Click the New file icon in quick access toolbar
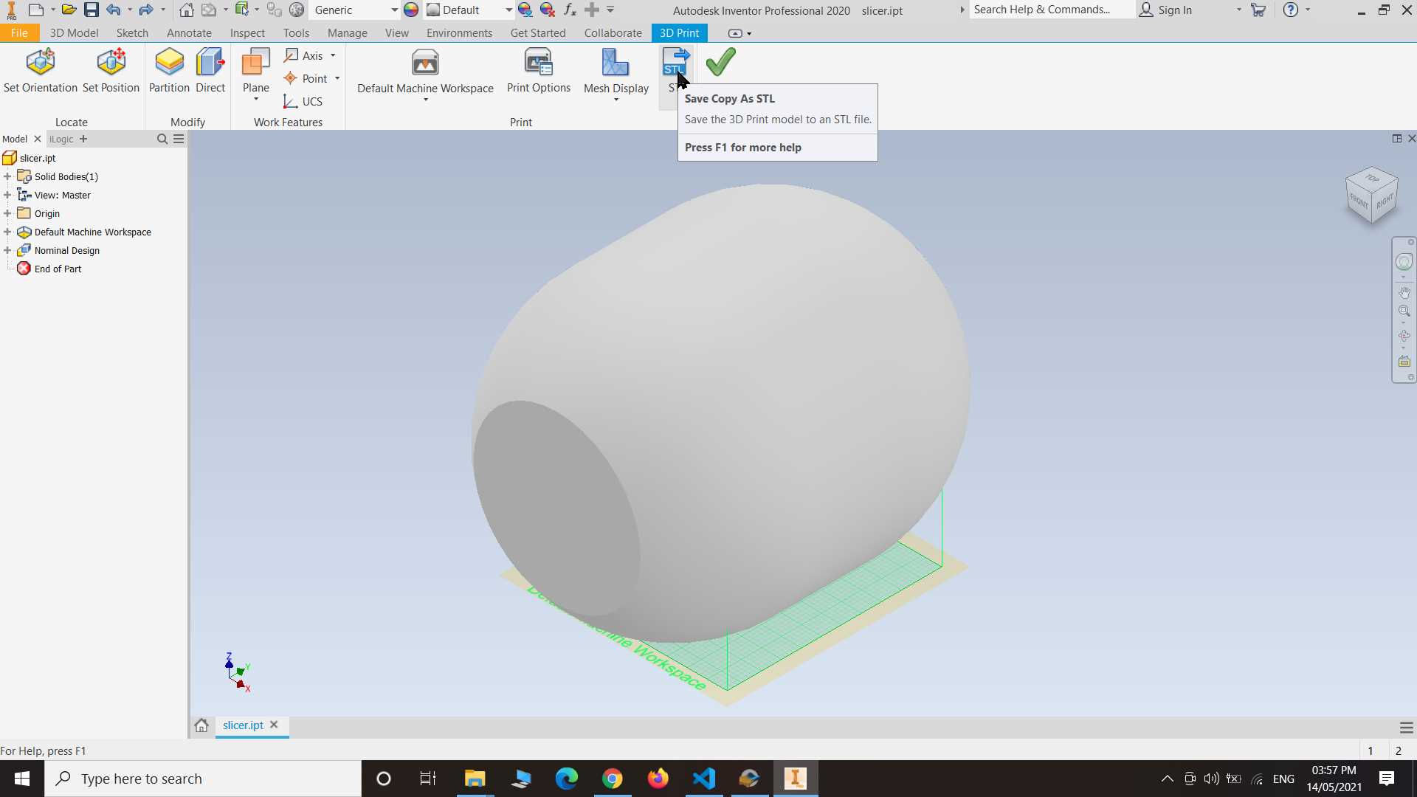The height and width of the screenshot is (797, 1417). (35, 10)
